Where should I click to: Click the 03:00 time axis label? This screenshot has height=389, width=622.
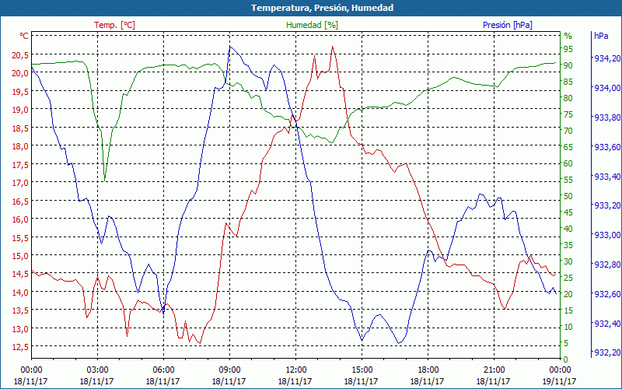pos(96,370)
